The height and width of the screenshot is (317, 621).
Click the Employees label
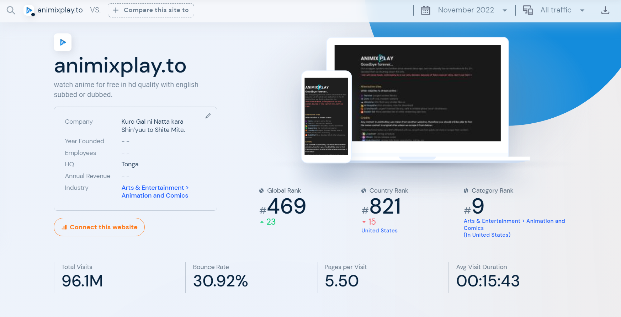tap(80, 153)
